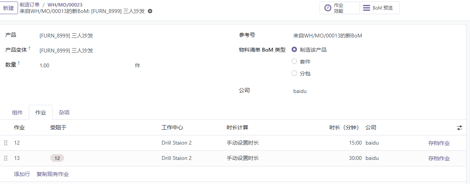Select the 套件 BoM type
Viewport: 470px width, 184px height.
[x=294, y=61]
